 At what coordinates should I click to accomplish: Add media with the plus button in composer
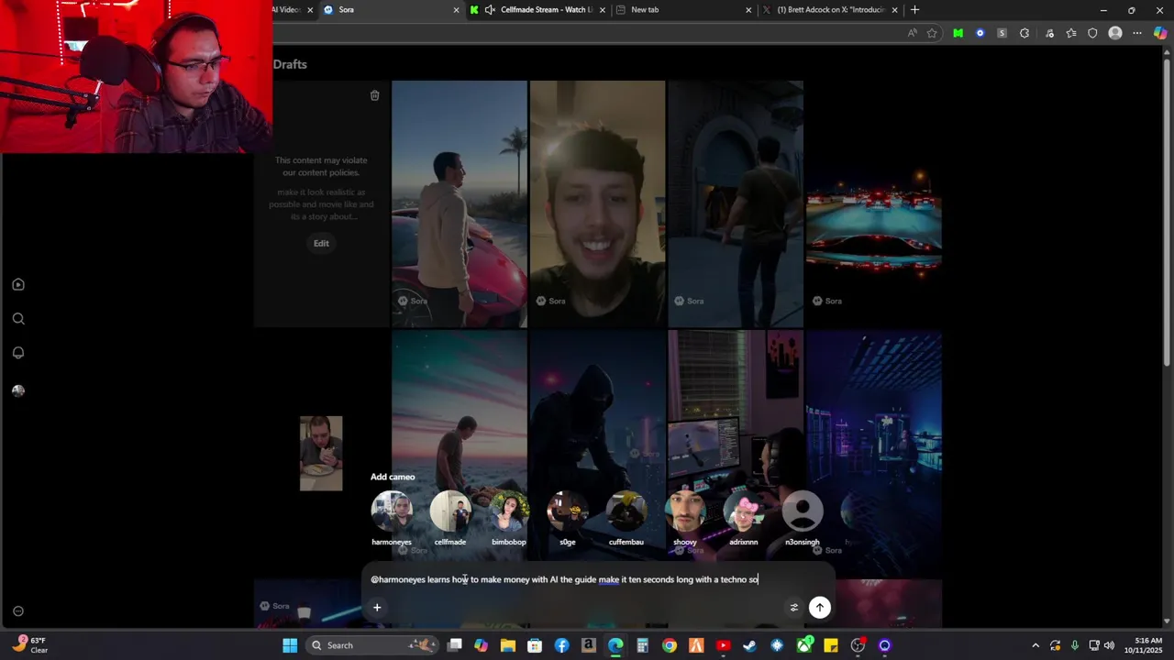coord(376,607)
